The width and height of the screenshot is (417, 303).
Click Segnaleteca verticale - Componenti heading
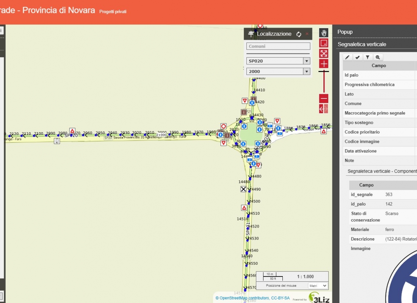point(382,171)
